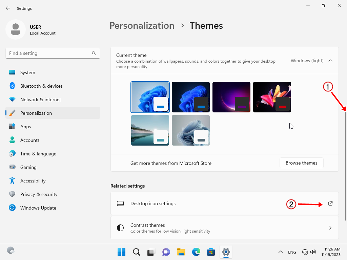Select the colorful flower Captured Motion theme
This screenshot has height=260, width=347.
pos(272,97)
